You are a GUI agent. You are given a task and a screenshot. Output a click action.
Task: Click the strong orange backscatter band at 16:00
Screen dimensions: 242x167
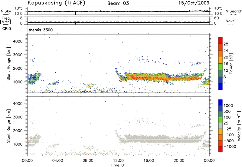click(149, 77)
